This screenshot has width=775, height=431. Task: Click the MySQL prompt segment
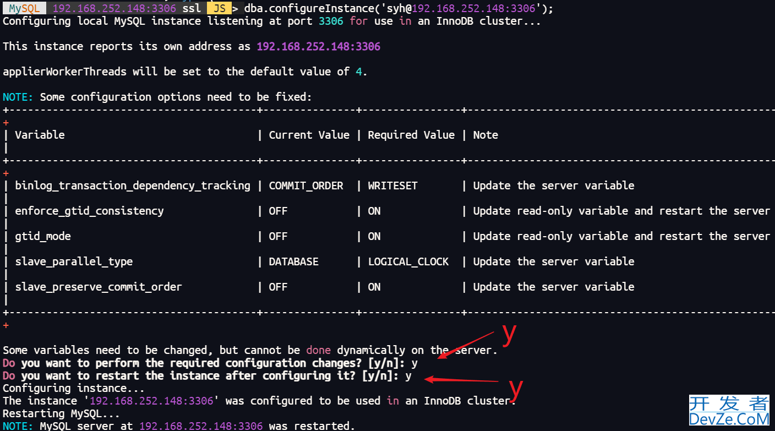(x=25, y=8)
